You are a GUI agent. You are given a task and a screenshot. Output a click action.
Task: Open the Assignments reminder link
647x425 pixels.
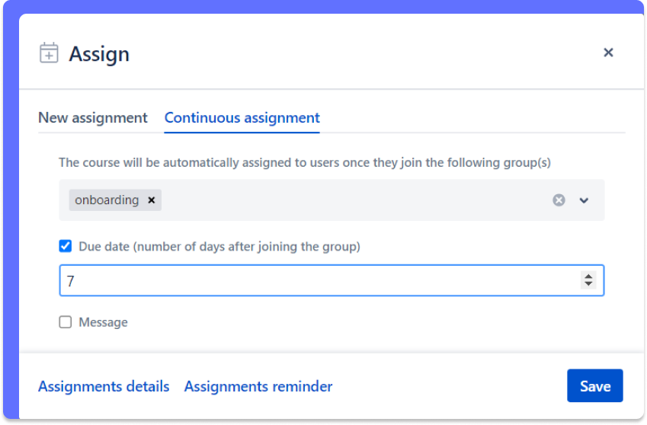tap(258, 386)
